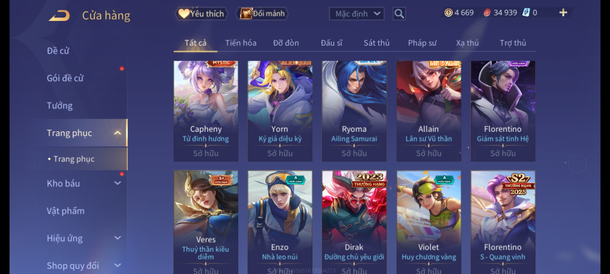The image size is (610, 274).
Task: Open Gói đề cử in sidebar
Action: [65, 78]
